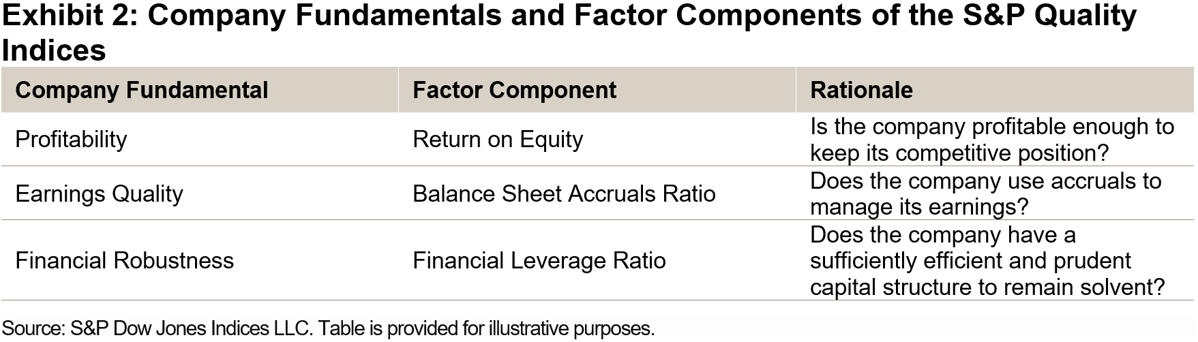
Task: Click "capital structure to remain solvent?" line
Action: tap(987, 287)
